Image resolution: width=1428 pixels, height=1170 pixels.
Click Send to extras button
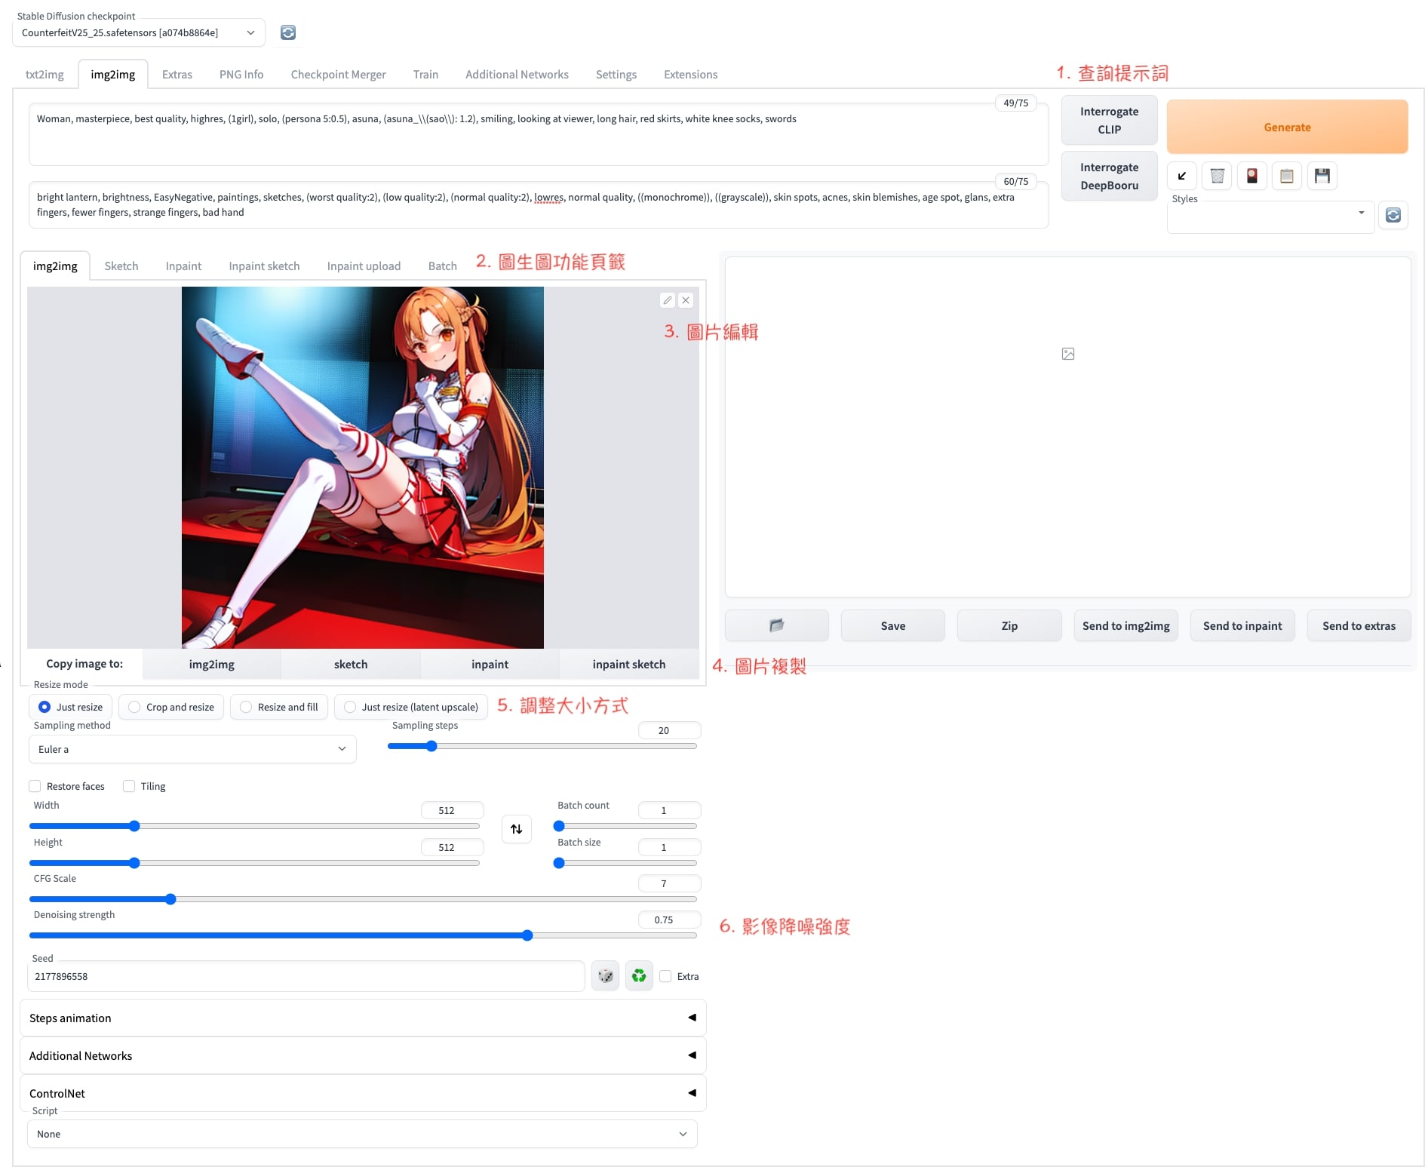(x=1359, y=625)
